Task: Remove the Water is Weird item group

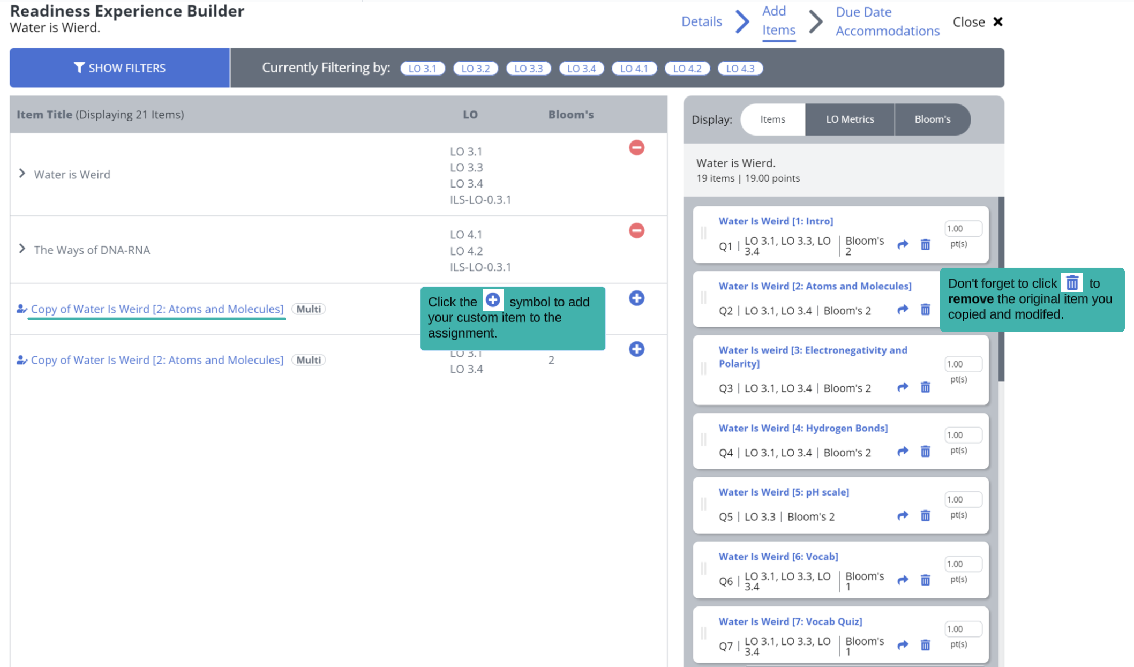Action: pyautogui.click(x=636, y=148)
